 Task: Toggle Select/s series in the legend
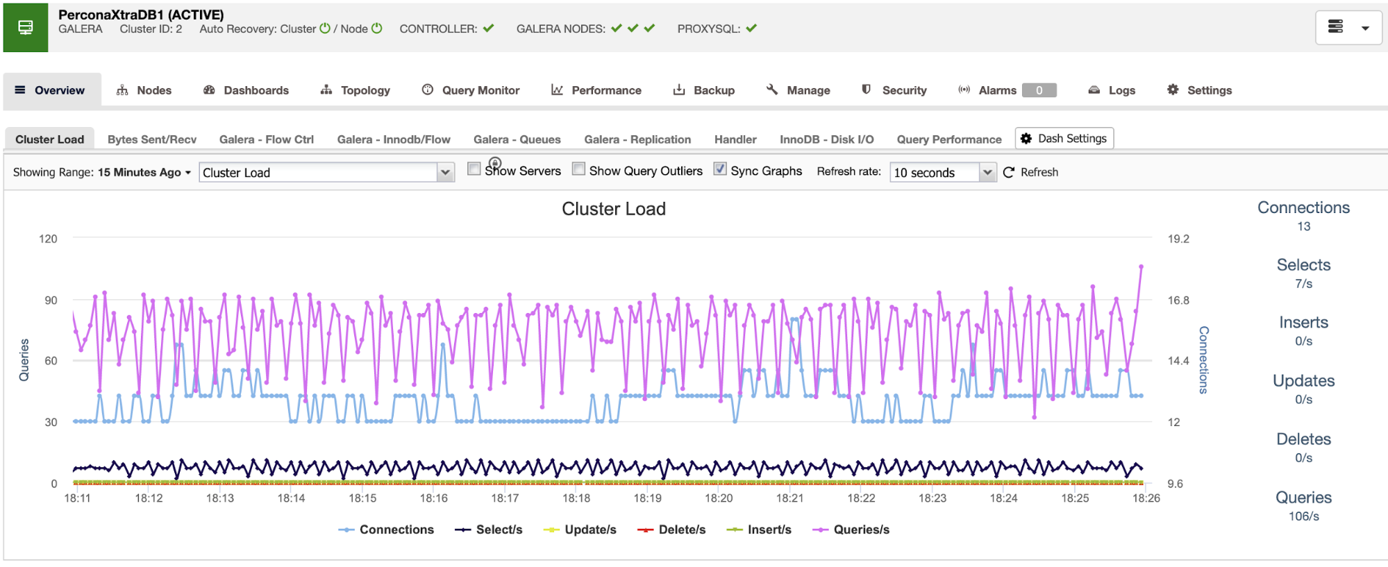(x=489, y=530)
